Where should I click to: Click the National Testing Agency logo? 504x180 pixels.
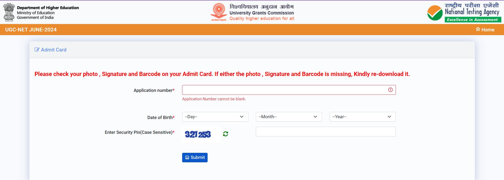[x=435, y=13]
